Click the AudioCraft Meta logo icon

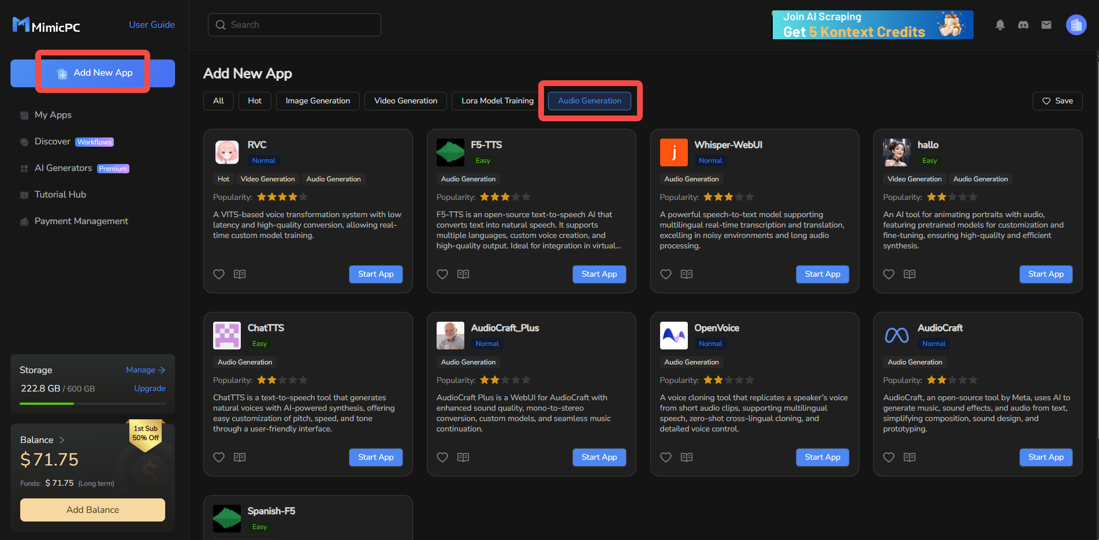[x=897, y=336]
